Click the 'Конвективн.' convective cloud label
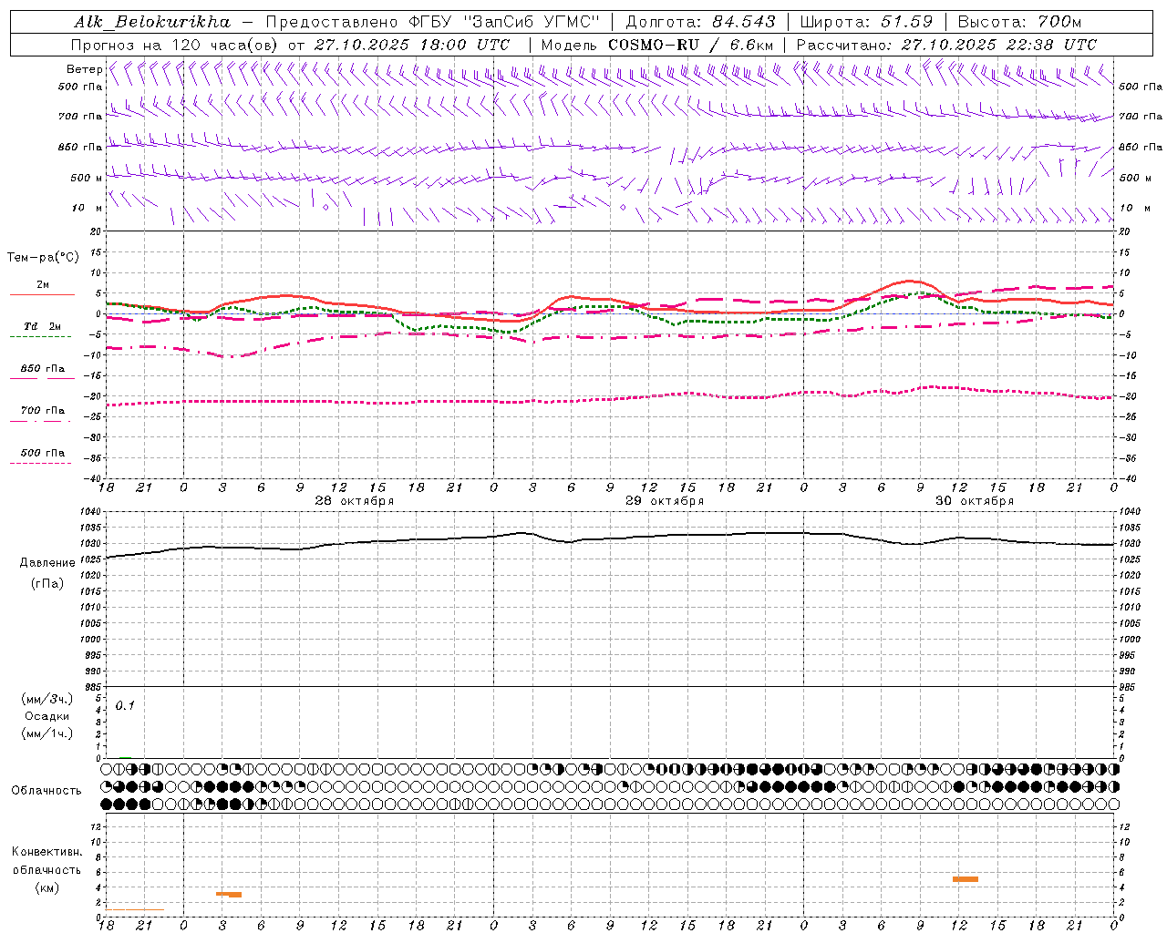This screenshot has width=1167, height=933. tap(47, 852)
